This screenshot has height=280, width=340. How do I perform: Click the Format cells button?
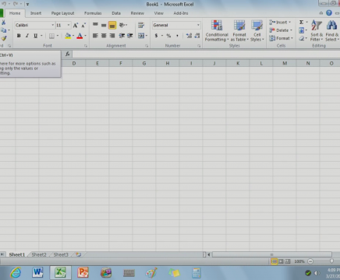point(281,38)
